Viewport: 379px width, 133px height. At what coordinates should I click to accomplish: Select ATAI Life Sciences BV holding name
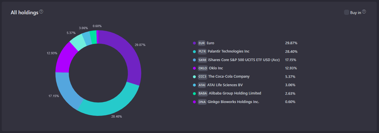coord(225,85)
